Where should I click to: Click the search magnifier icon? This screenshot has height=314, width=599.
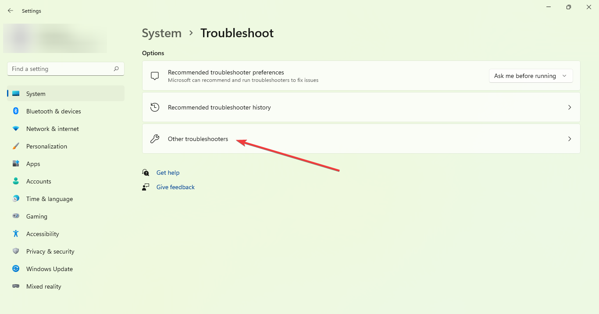116,69
